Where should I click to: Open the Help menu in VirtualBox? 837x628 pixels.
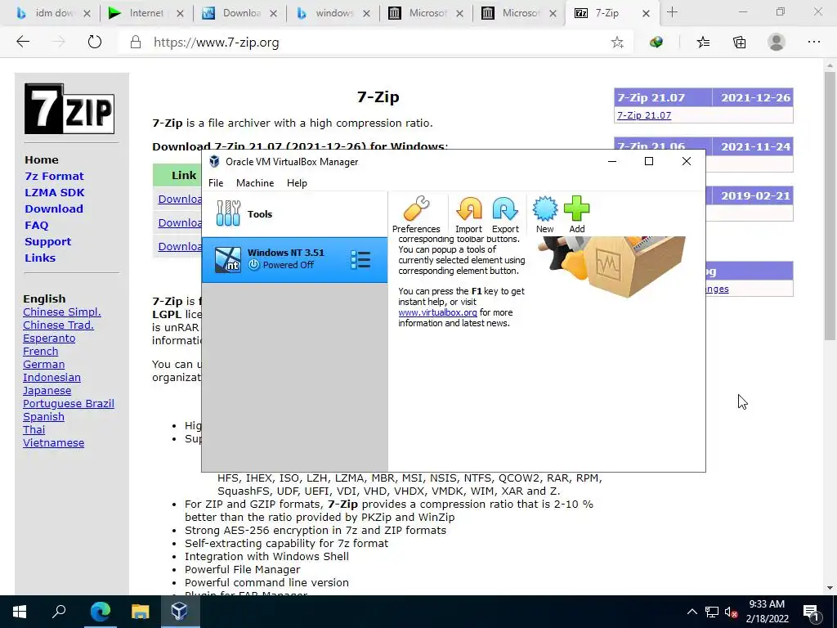(297, 182)
